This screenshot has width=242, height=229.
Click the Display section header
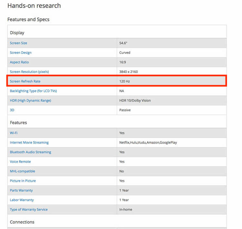tap(17, 33)
